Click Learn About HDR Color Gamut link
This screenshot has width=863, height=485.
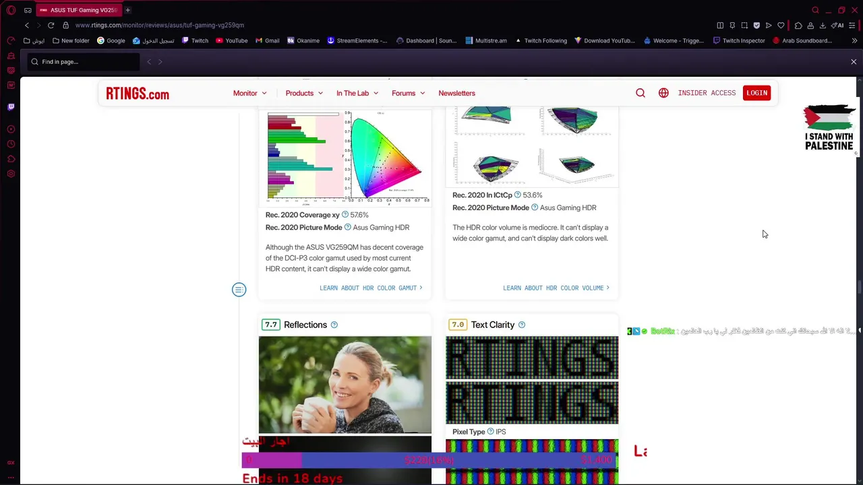pos(371,288)
